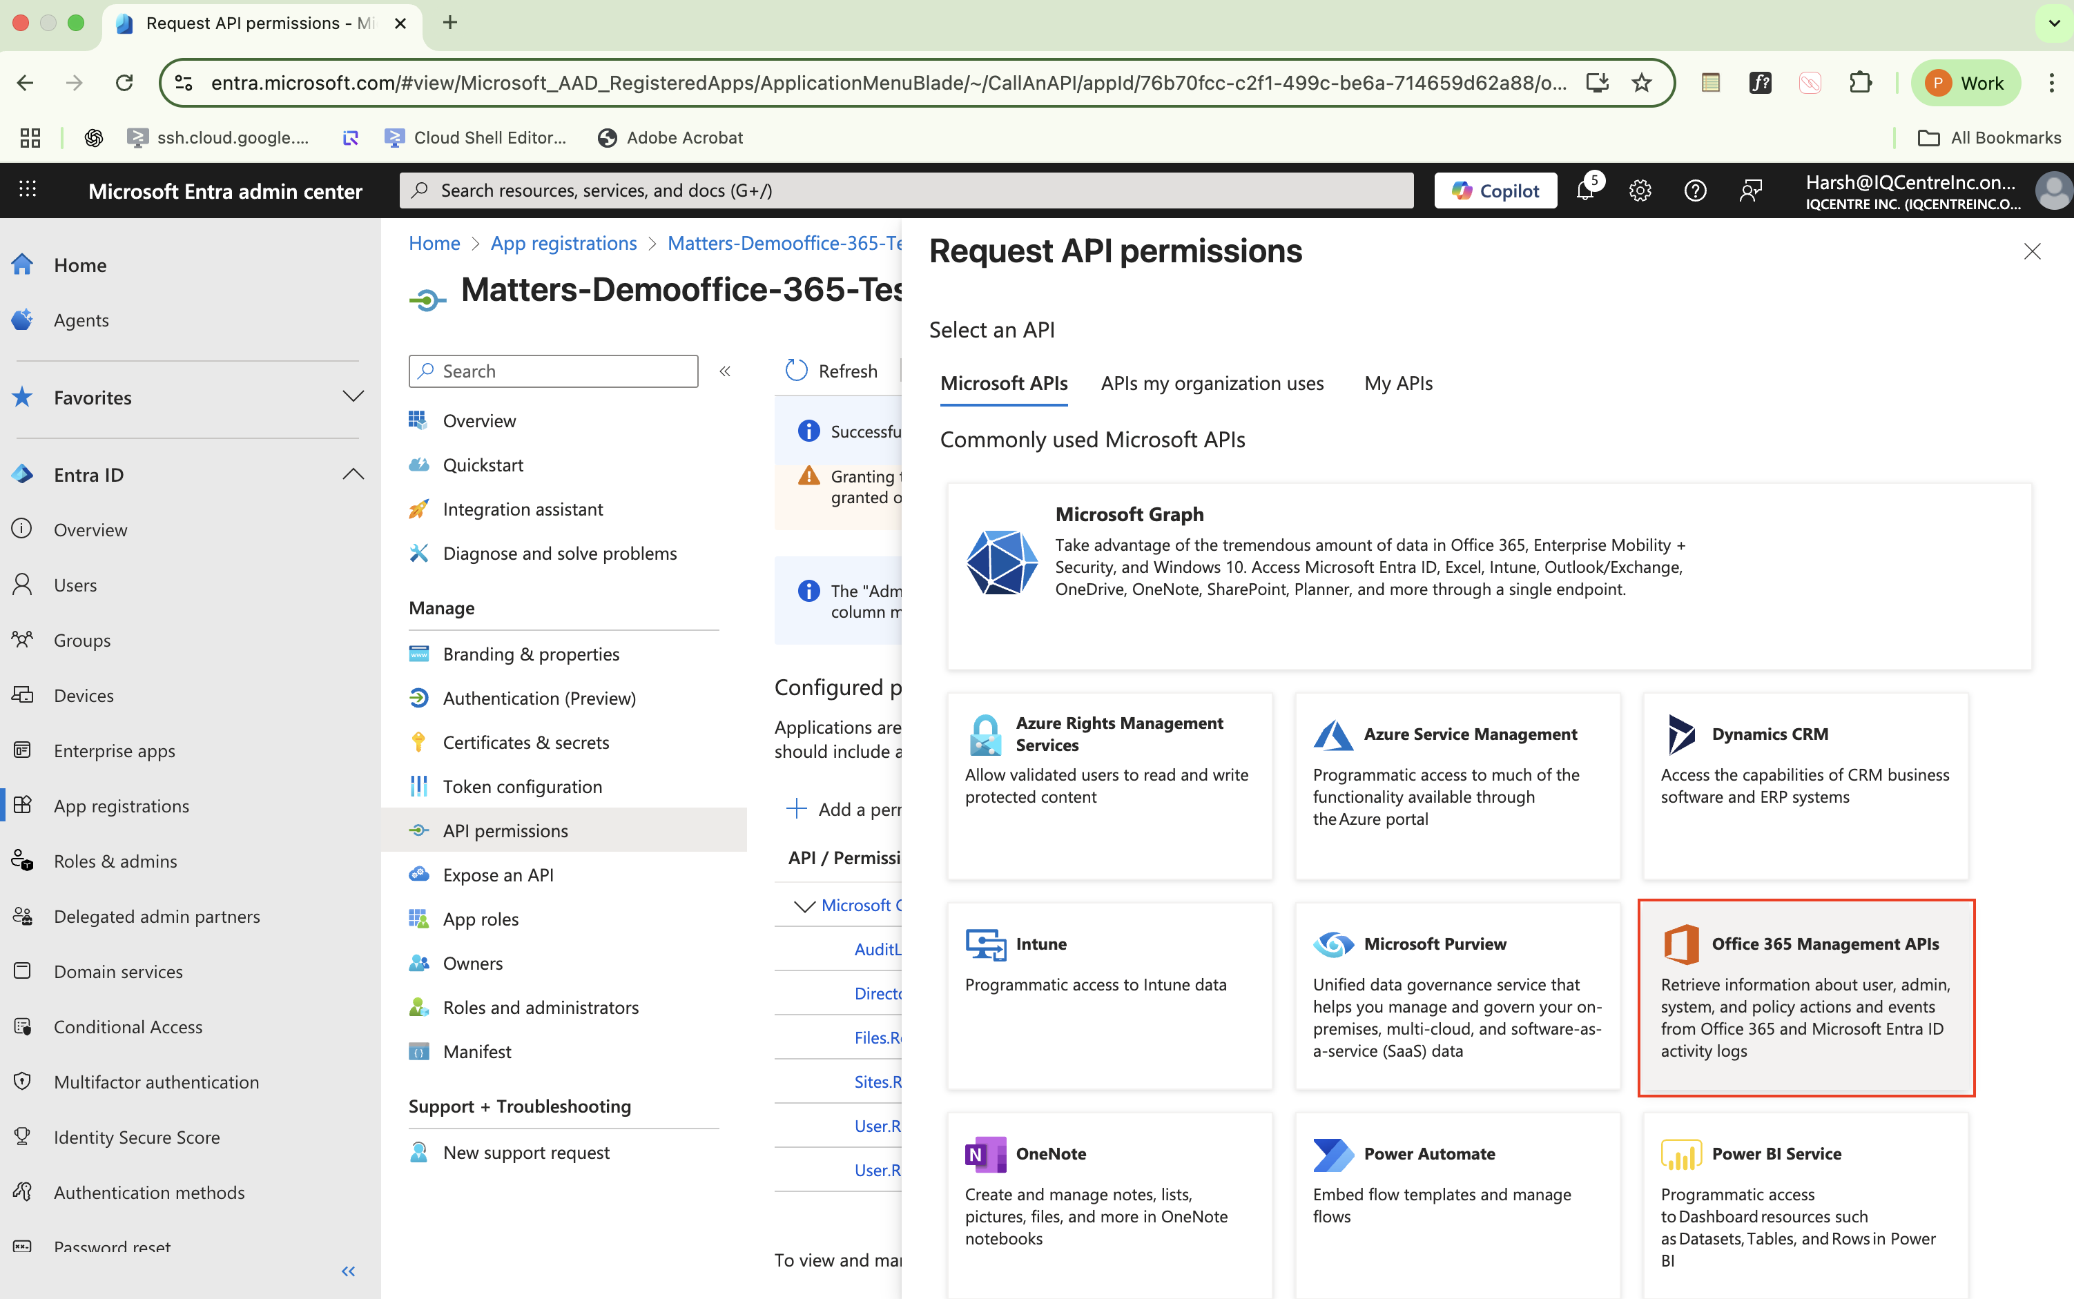Open the portal waffle menu
This screenshot has height=1299, width=2074.
28,190
